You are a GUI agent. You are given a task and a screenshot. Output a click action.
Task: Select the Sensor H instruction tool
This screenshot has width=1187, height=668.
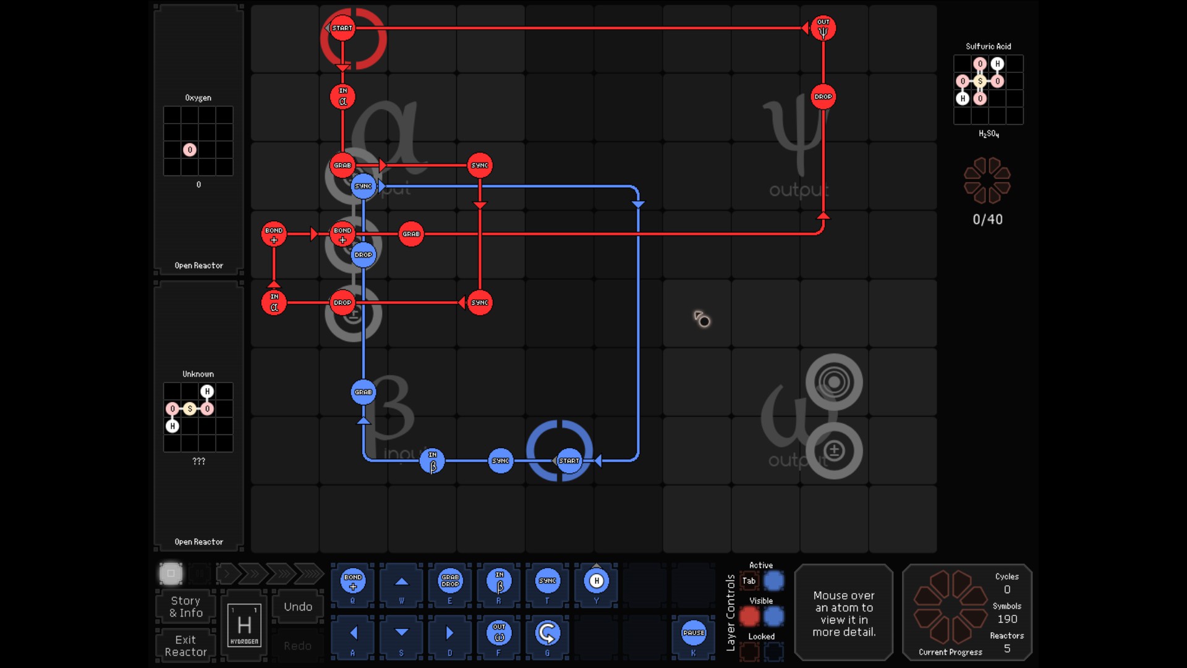coord(596,581)
